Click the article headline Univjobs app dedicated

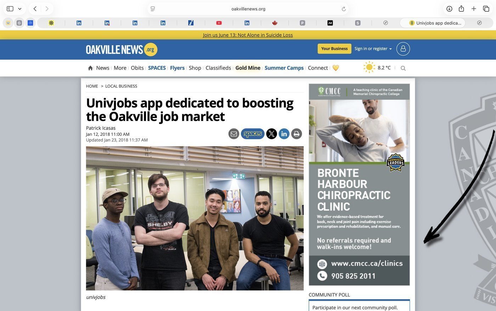(190, 110)
